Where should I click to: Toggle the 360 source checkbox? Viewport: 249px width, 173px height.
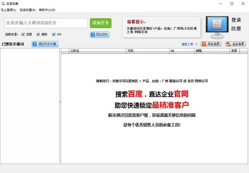point(54,34)
